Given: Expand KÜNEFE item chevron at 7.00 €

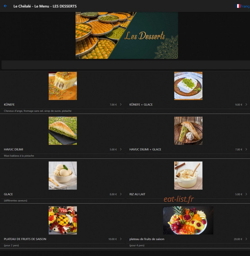Looking at the screenshot, I should (121, 104).
